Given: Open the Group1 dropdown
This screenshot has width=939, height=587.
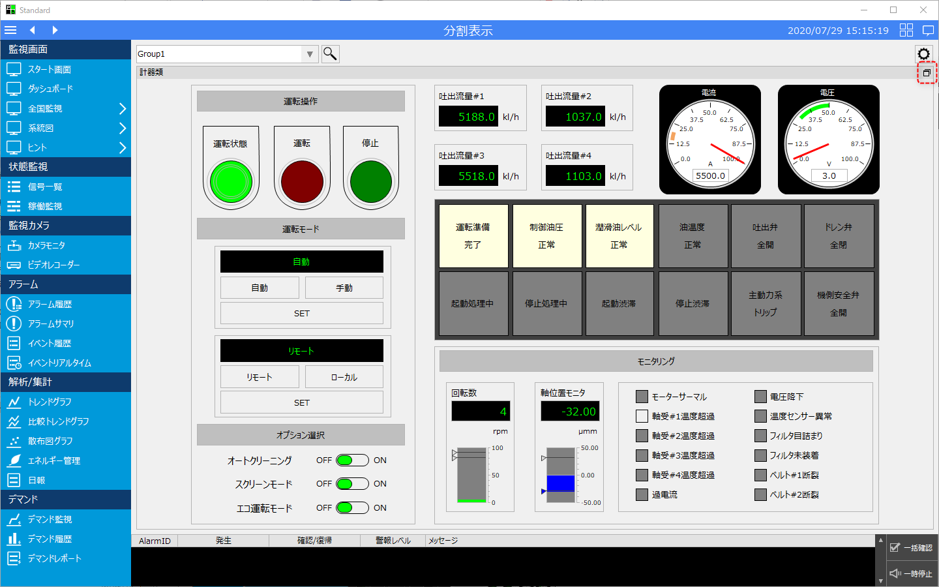Looking at the screenshot, I should (310, 54).
